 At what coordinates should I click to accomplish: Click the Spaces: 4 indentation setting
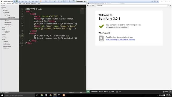pos(71,93)
